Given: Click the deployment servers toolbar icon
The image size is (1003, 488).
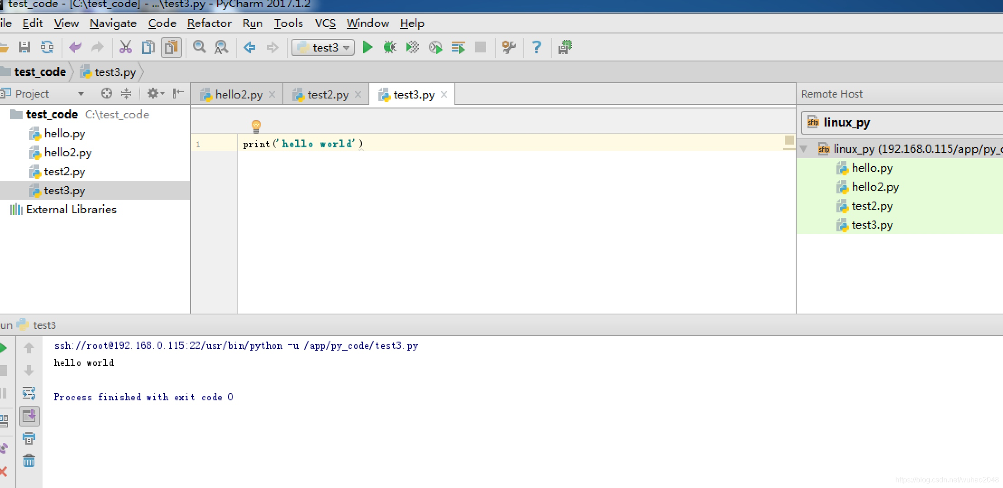Looking at the screenshot, I should 565,47.
